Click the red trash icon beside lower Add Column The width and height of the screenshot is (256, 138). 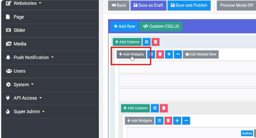point(164,108)
